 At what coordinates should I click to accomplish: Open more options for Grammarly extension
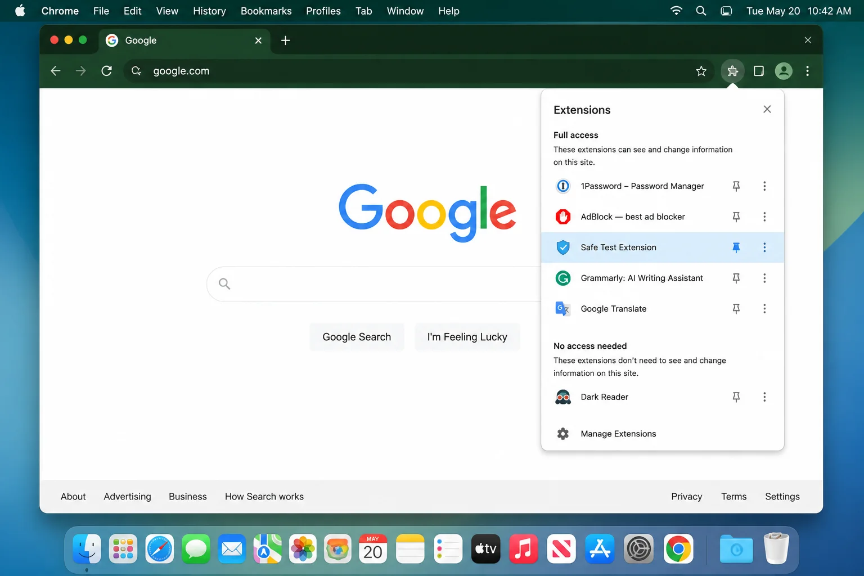tap(764, 278)
